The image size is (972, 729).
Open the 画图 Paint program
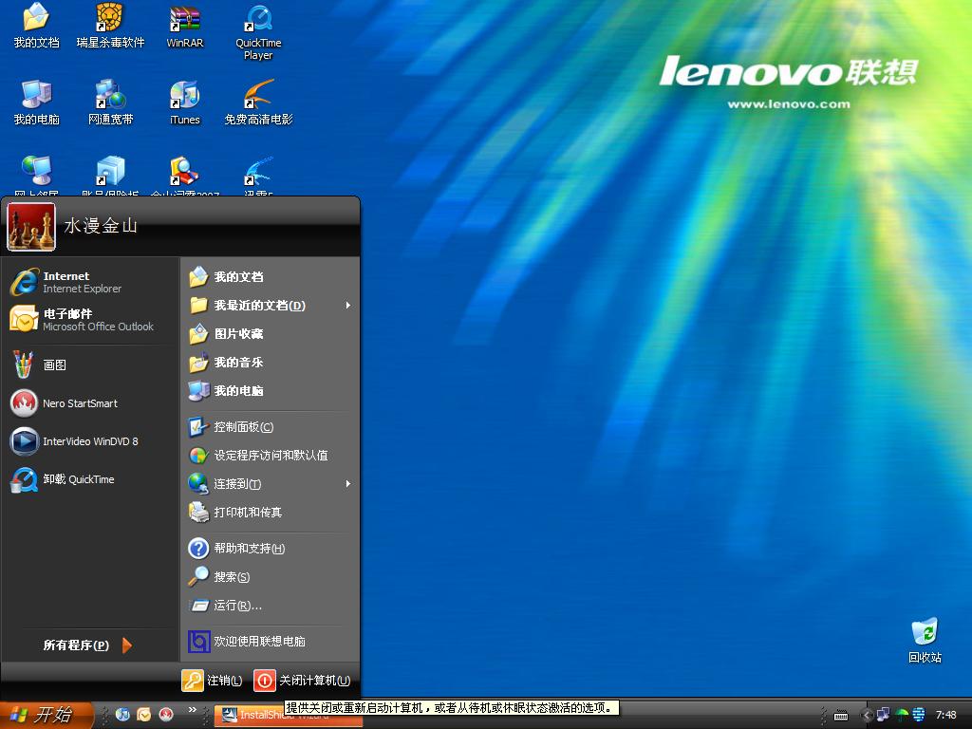(x=54, y=364)
